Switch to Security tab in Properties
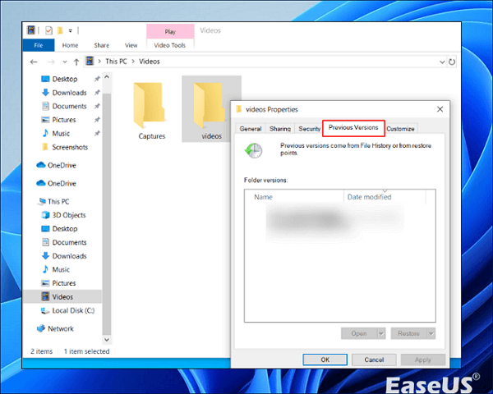 [310, 129]
